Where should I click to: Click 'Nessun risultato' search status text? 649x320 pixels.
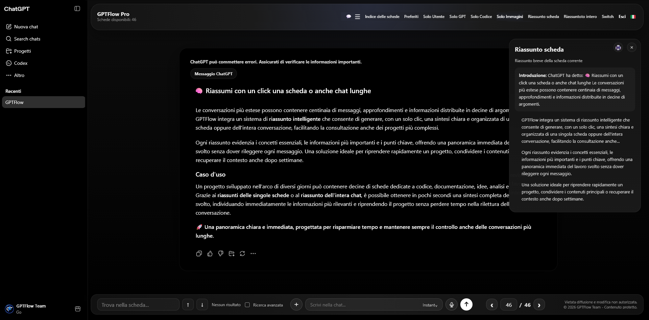tap(226, 305)
